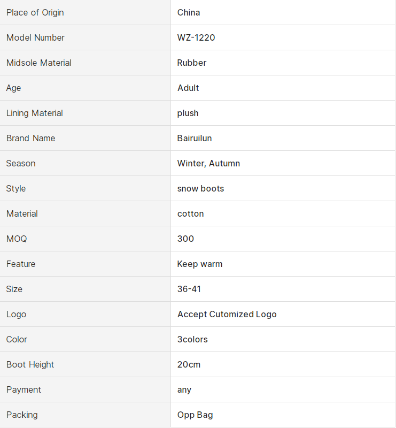Select the "Winter, Autumn" season value

208,163
